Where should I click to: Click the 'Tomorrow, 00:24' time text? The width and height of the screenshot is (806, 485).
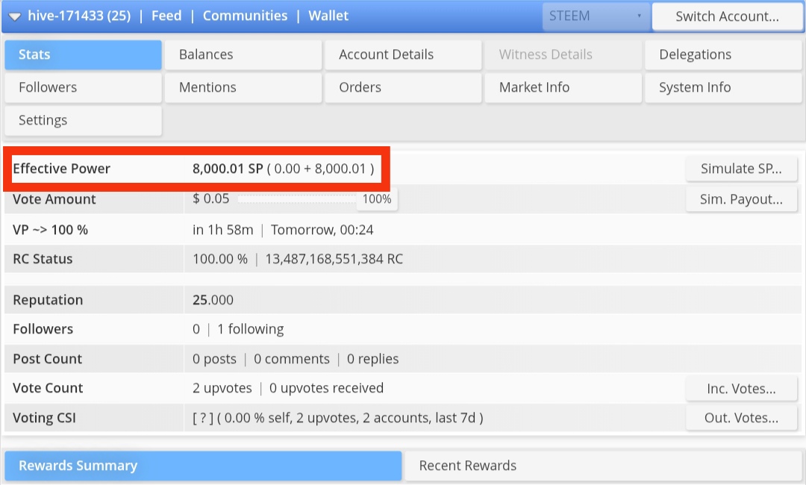322,230
